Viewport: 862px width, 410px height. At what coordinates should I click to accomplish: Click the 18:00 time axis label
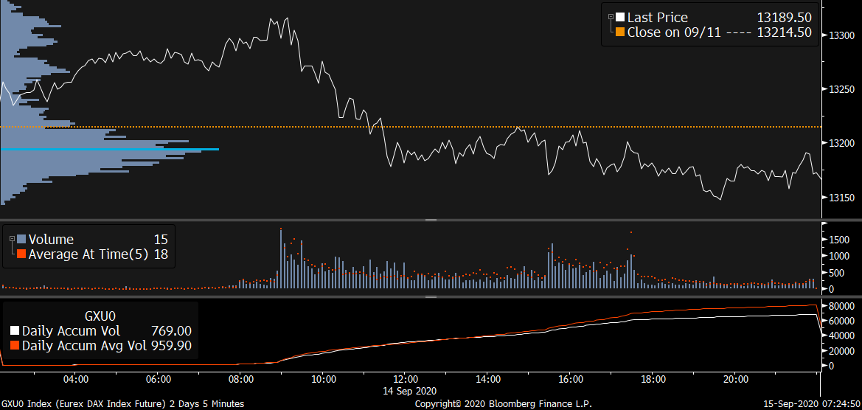pyautogui.click(x=653, y=379)
